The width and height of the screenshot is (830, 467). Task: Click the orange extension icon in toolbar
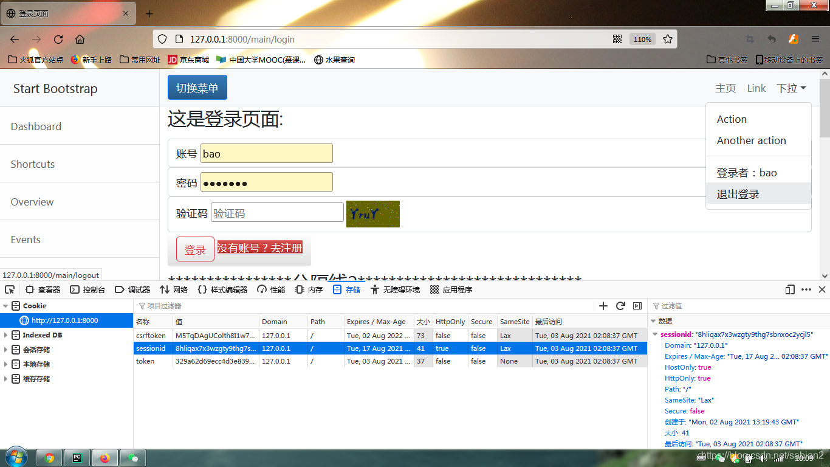point(793,39)
